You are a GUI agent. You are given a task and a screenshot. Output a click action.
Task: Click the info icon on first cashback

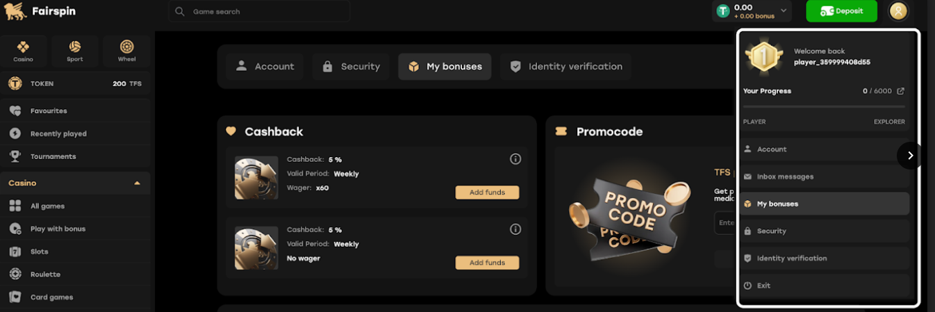pyautogui.click(x=515, y=159)
